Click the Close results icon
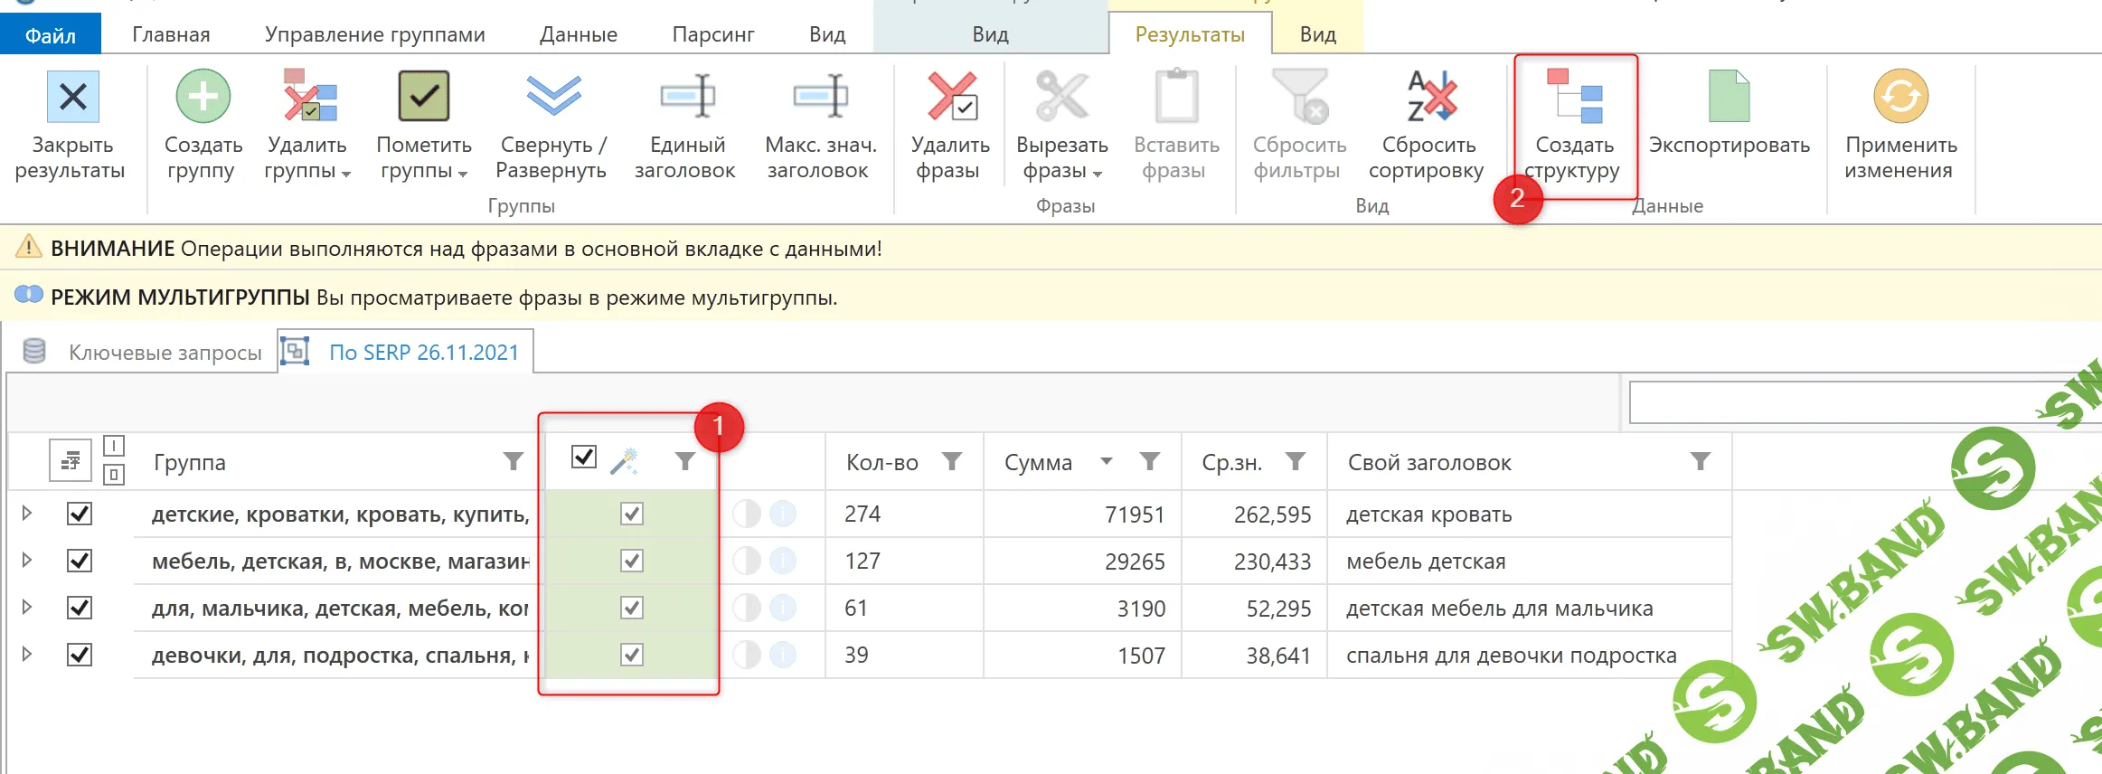The image size is (2102, 774). click(x=72, y=97)
